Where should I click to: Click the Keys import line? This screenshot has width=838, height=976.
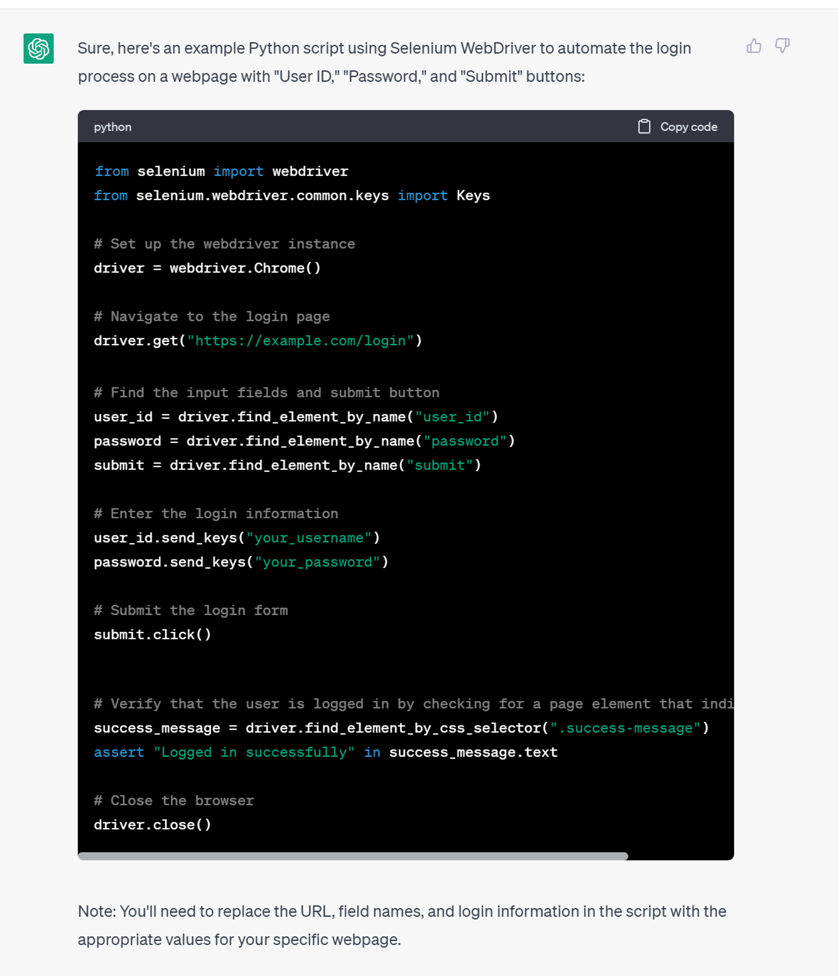[x=292, y=195]
